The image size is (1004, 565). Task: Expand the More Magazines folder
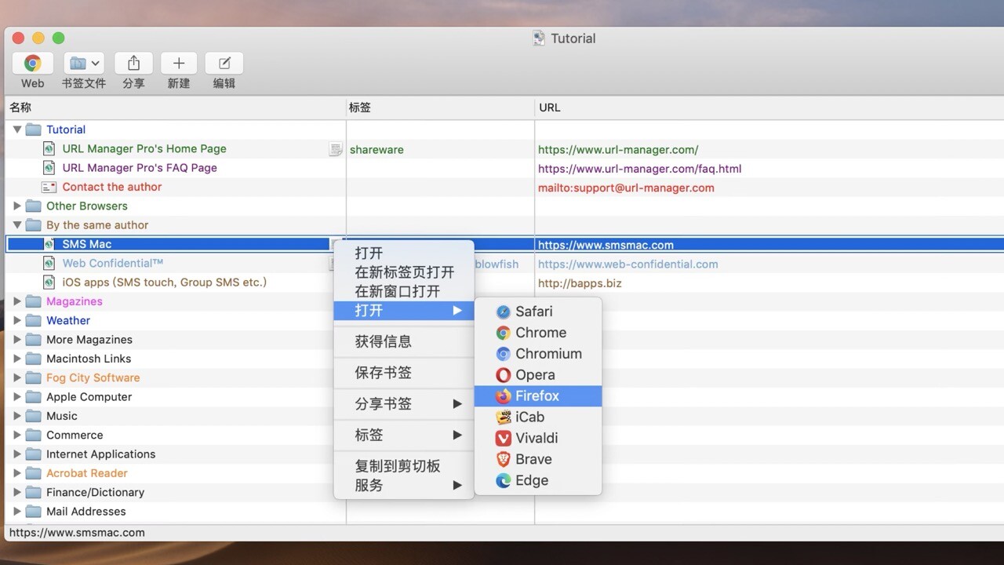pos(17,340)
